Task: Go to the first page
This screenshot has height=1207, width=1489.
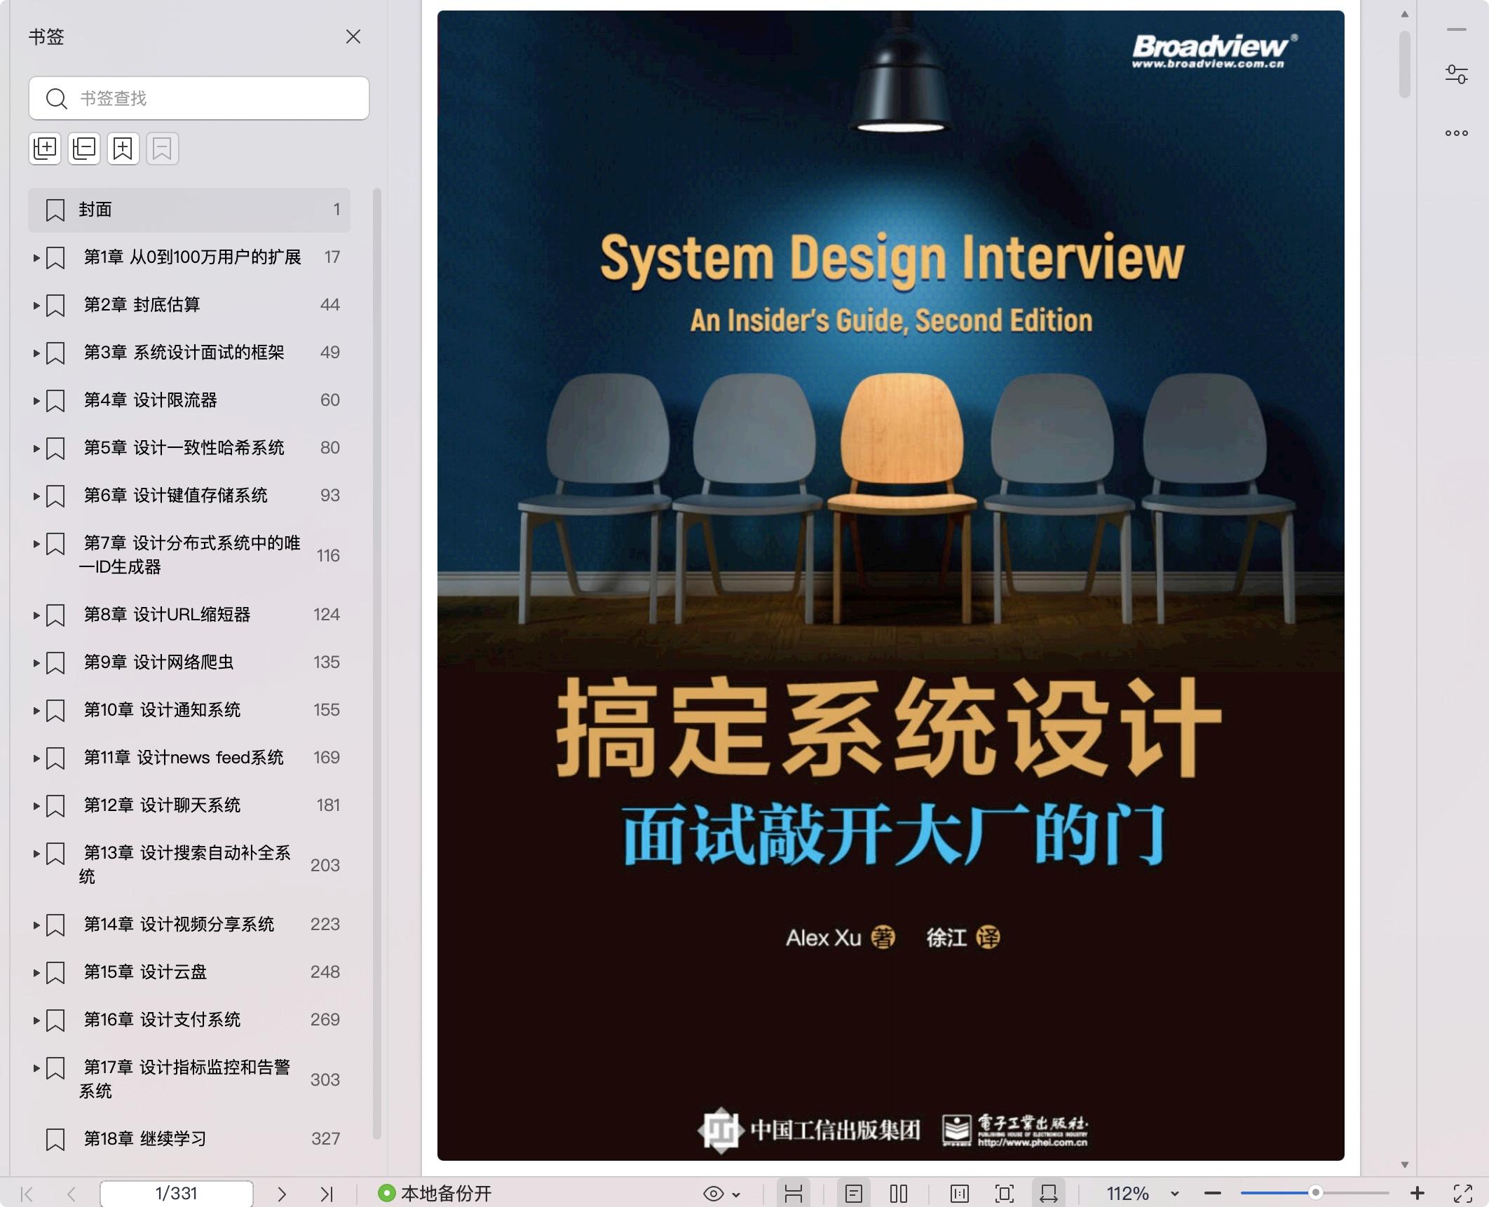Action: 27,1194
